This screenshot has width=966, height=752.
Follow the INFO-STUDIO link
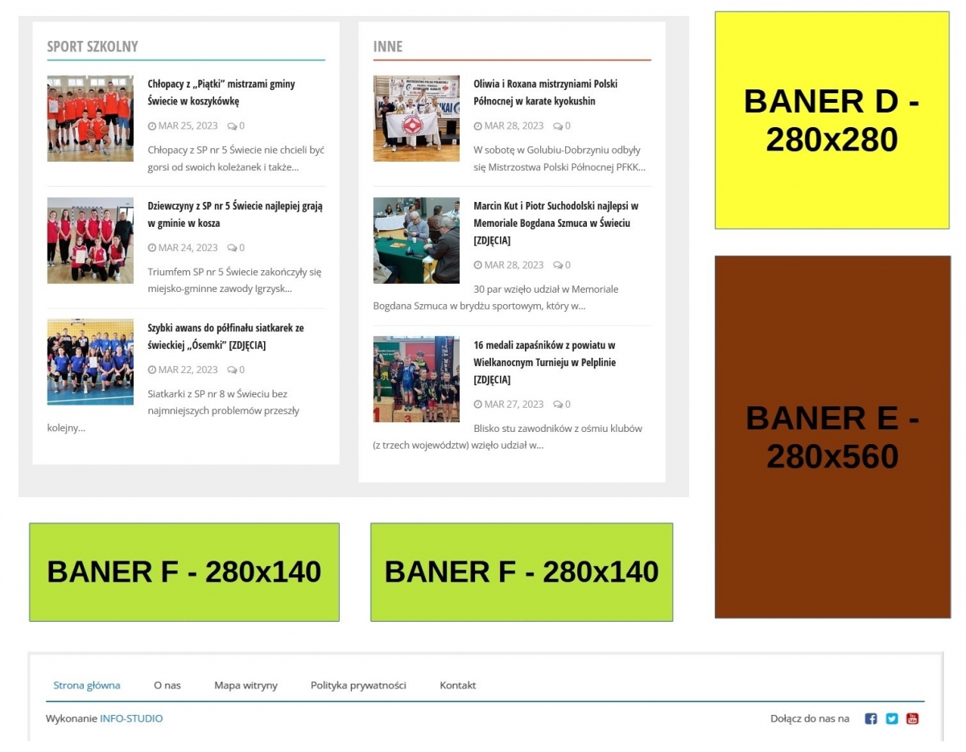tap(131, 718)
